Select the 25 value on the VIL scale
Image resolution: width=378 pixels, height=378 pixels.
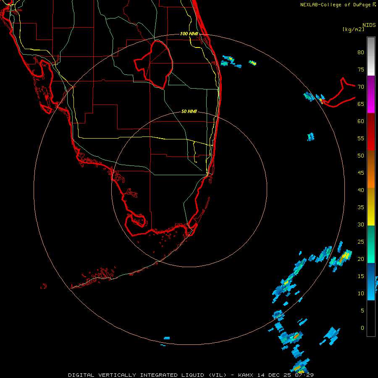(x=361, y=242)
